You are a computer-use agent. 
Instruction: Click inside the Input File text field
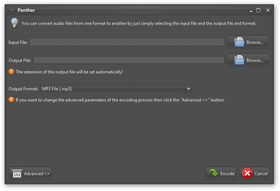127,42
